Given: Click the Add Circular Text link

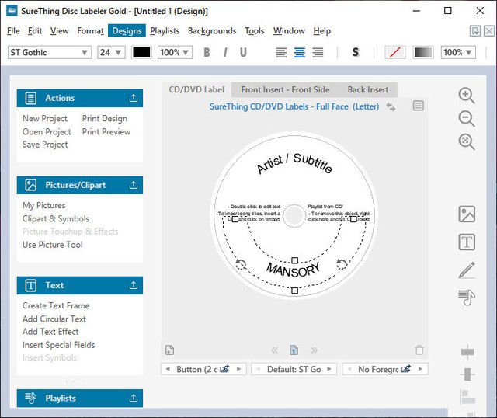Looking at the screenshot, I should 54,319.
